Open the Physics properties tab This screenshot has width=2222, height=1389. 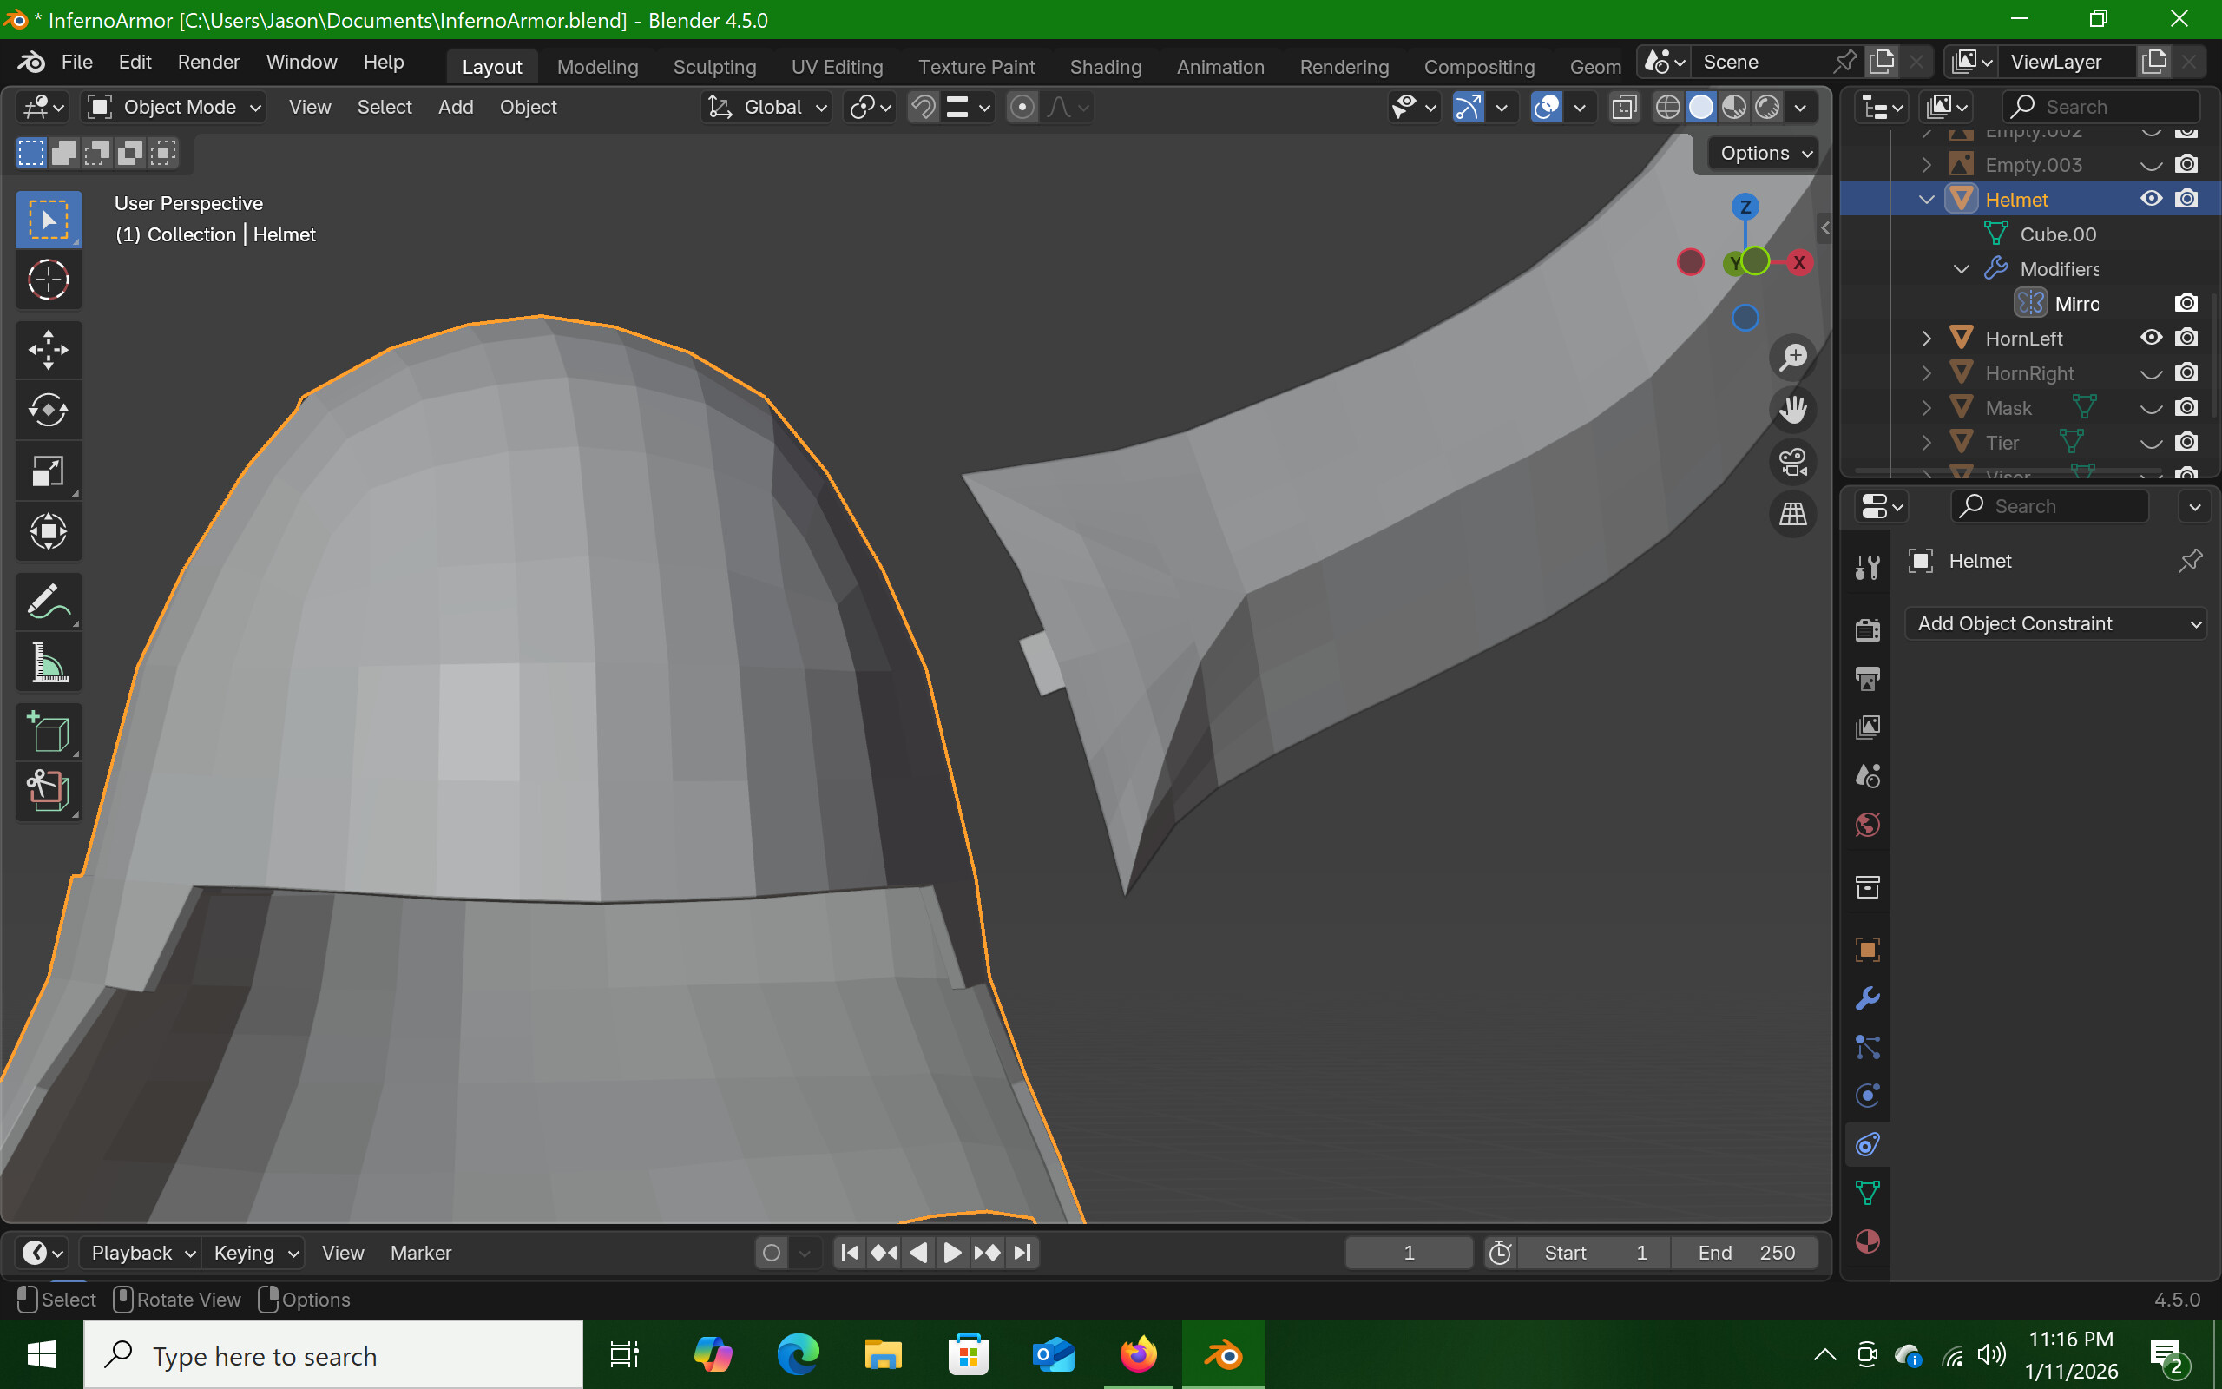1868,1095
